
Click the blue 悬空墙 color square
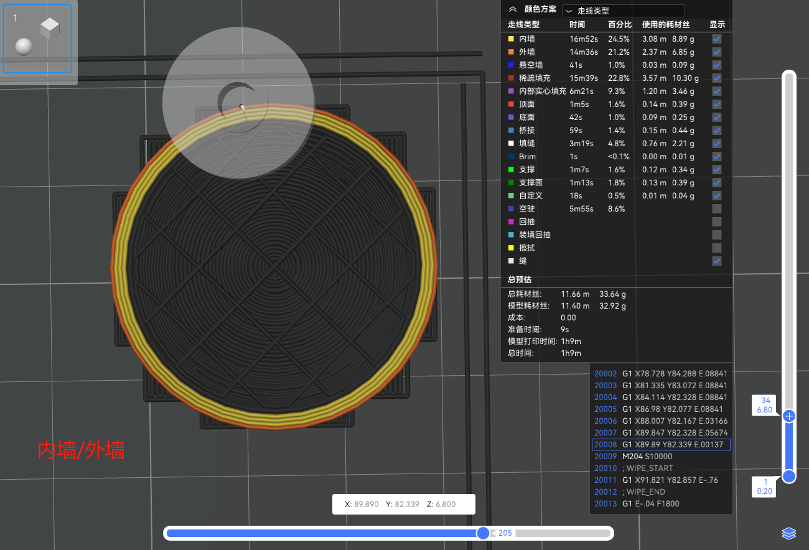[x=511, y=65]
